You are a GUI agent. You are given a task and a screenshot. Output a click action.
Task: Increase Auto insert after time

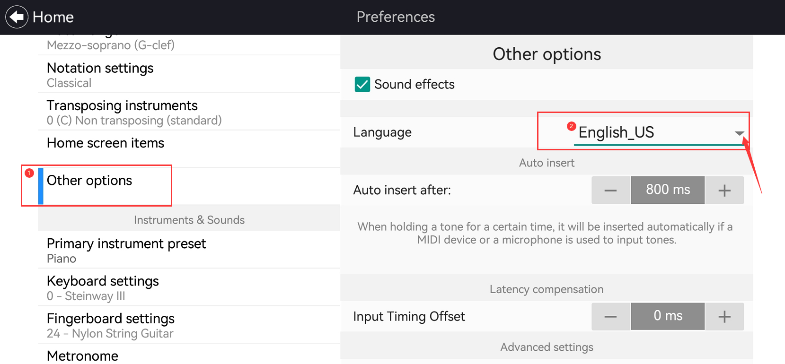tap(724, 190)
